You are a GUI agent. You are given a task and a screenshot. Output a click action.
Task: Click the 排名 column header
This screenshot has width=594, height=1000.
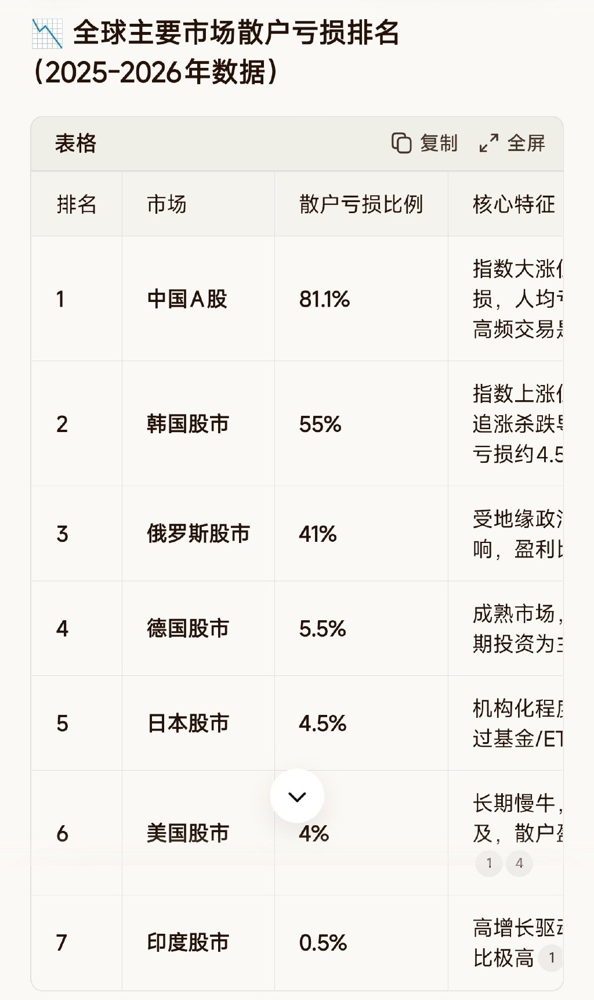(77, 204)
